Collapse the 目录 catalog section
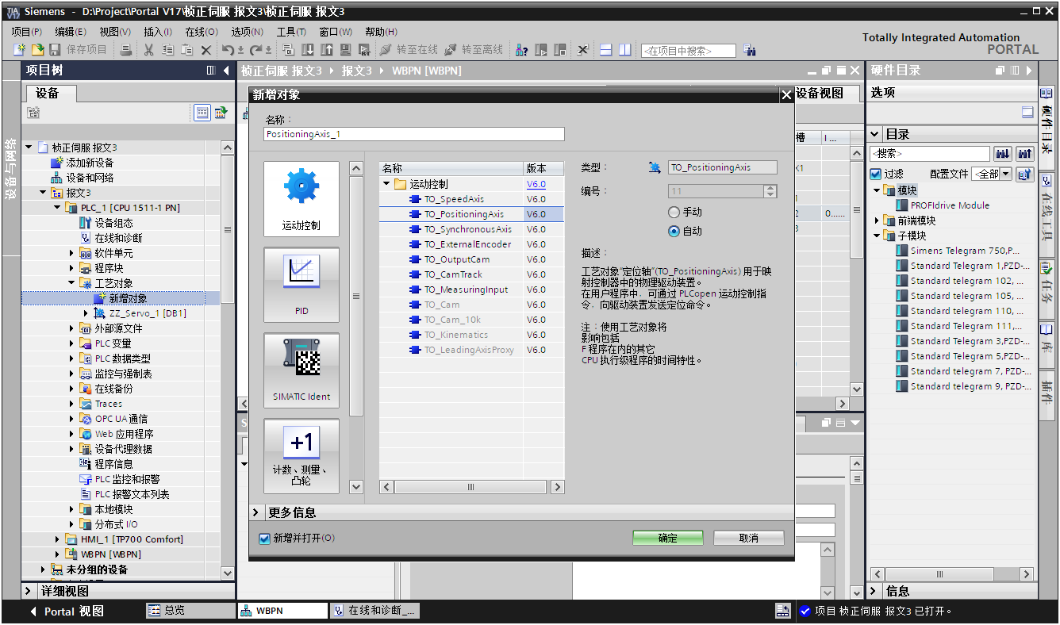The image size is (1060, 625). pos(875,134)
